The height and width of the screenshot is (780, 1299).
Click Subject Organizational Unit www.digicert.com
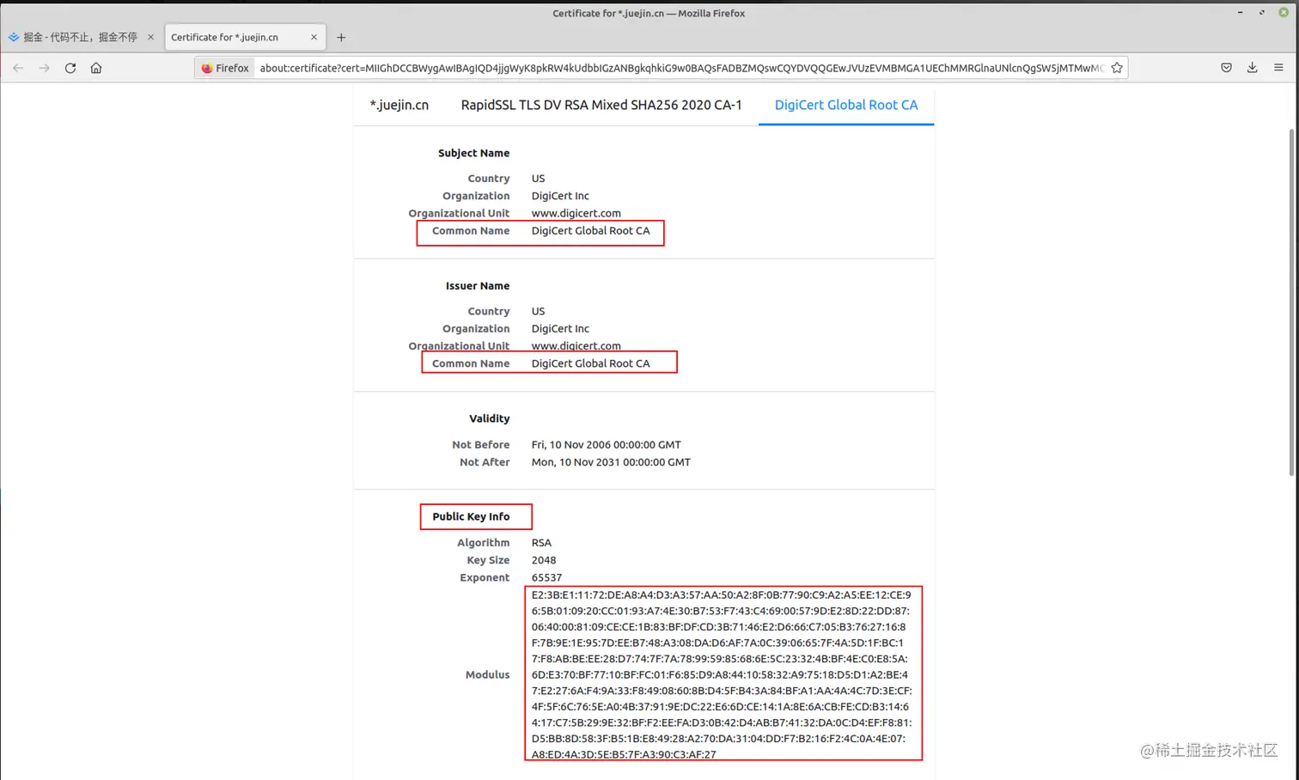tap(576, 213)
